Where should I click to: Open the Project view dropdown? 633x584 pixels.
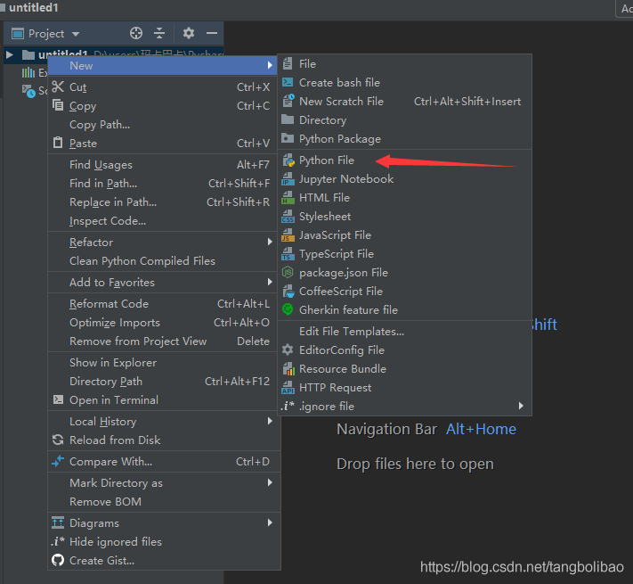pyautogui.click(x=45, y=34)
